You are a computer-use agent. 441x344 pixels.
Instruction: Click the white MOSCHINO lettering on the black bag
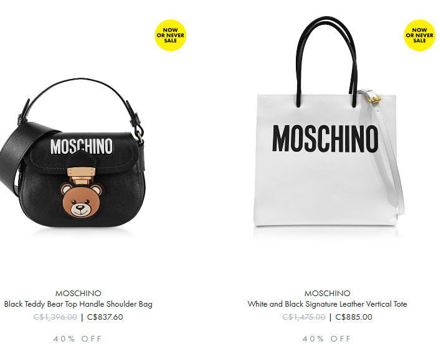pyautogui.click(x=82, y=146)
